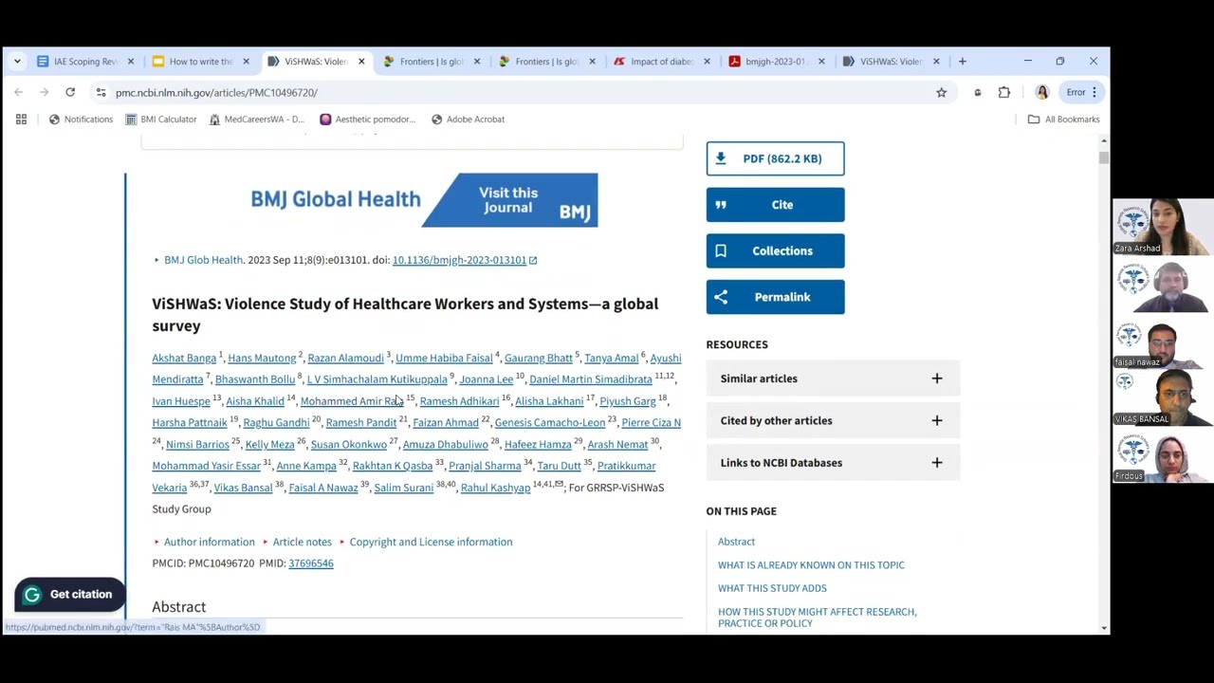The image size is (1214, 683).
Task: Open the apps grid icon in bookmarks bar
Action: (x=21, y=120)
